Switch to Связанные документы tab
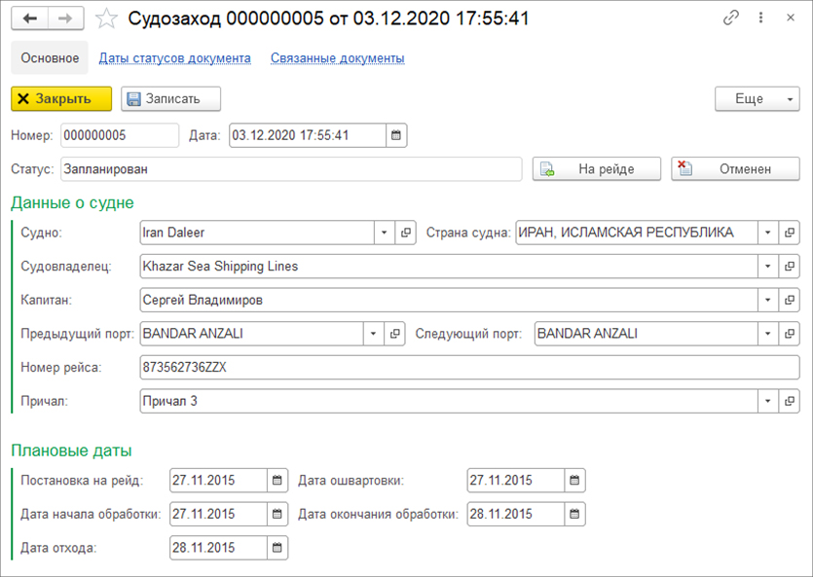 click(337, 58)
